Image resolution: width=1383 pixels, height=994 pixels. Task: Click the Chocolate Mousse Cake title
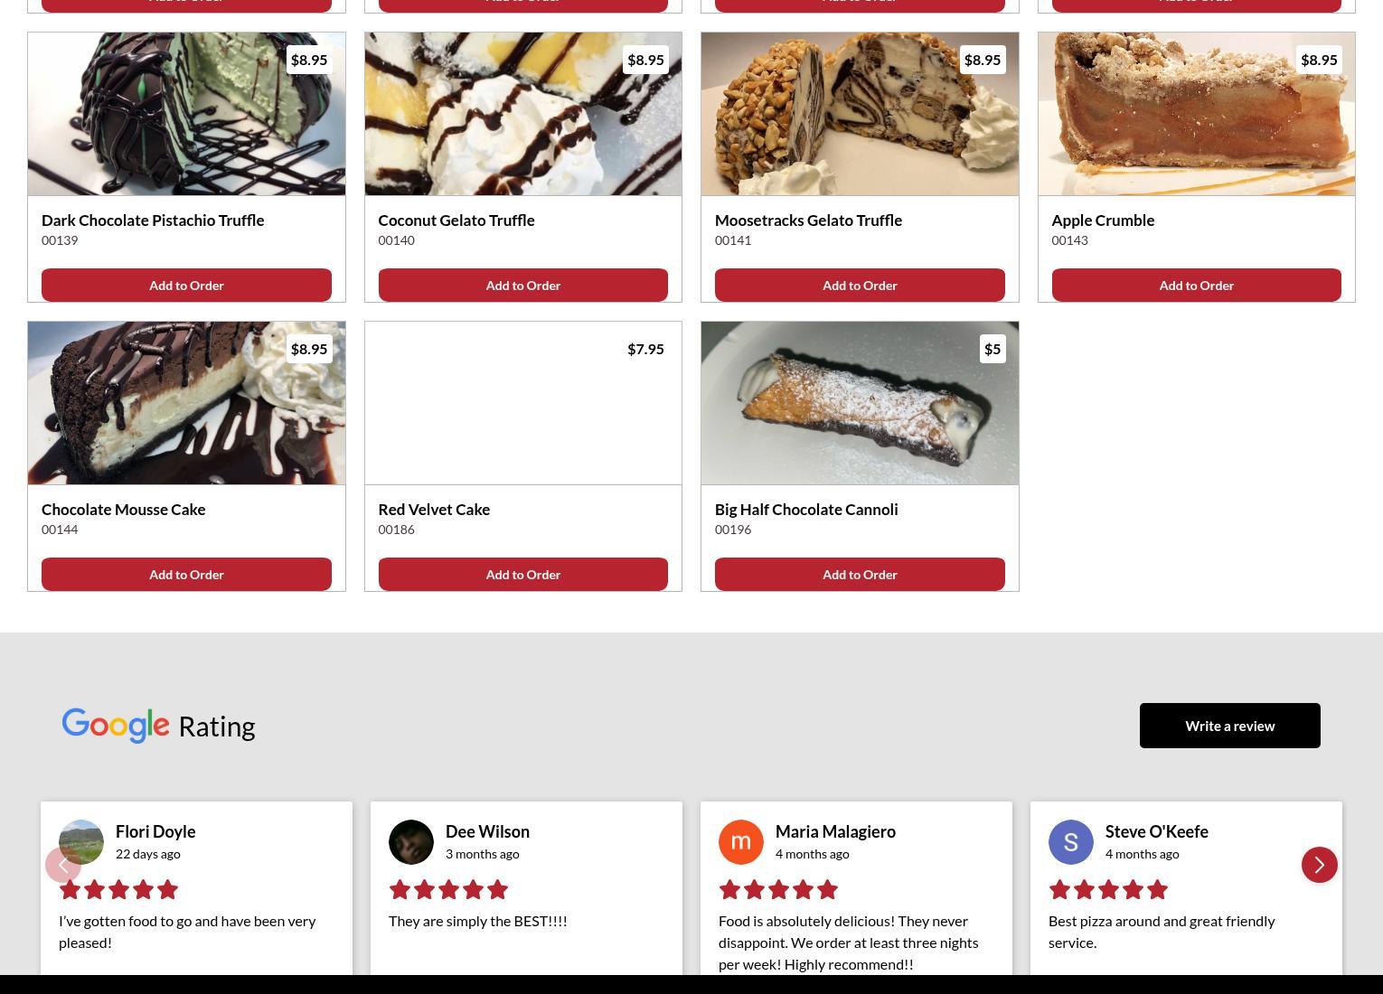click(x=124, y=510)
